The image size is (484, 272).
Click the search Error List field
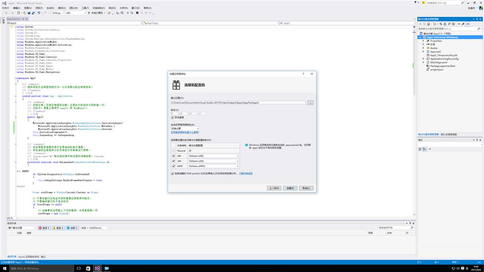coord(396,228)
